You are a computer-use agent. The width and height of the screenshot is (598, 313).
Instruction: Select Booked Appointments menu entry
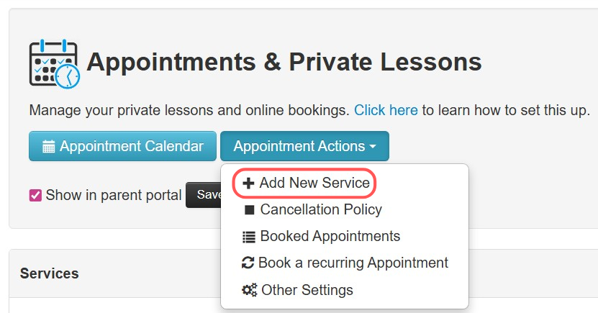[x=330, y=237]
